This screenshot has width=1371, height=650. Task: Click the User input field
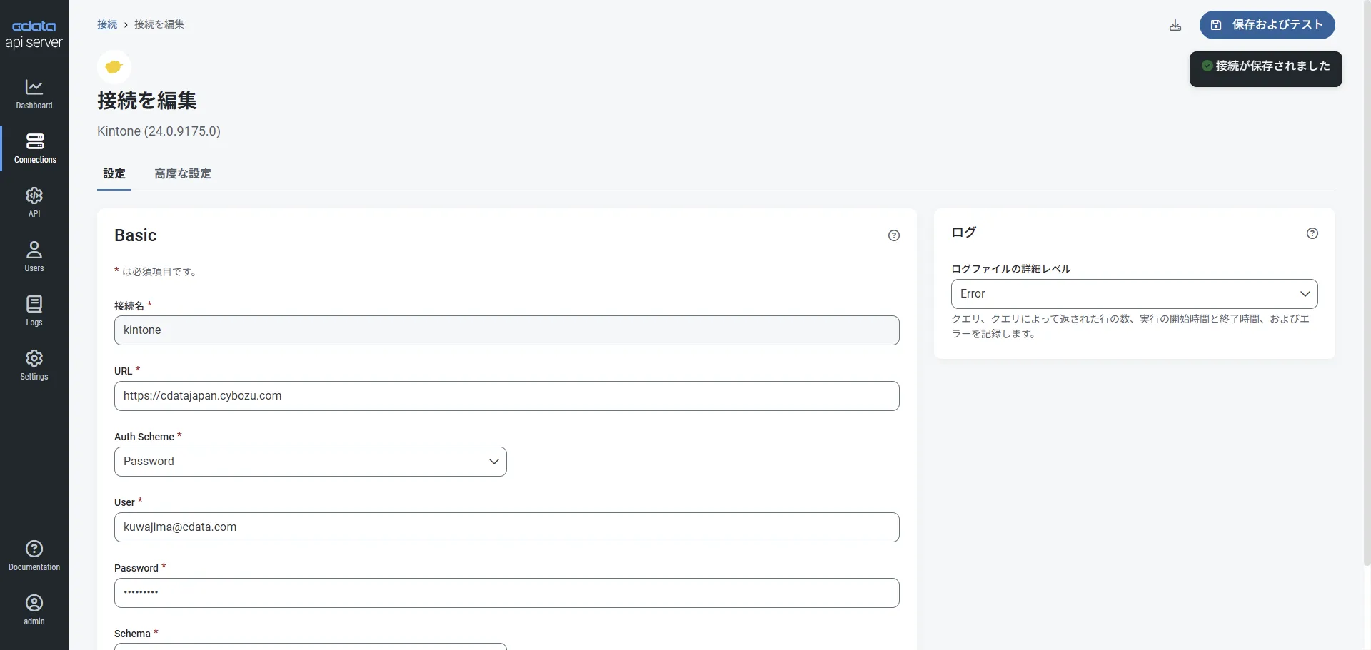[x=507, y=527]
